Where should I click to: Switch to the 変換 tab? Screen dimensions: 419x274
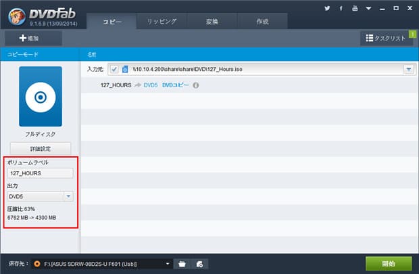pyautogui.click(x=212, y=22)
